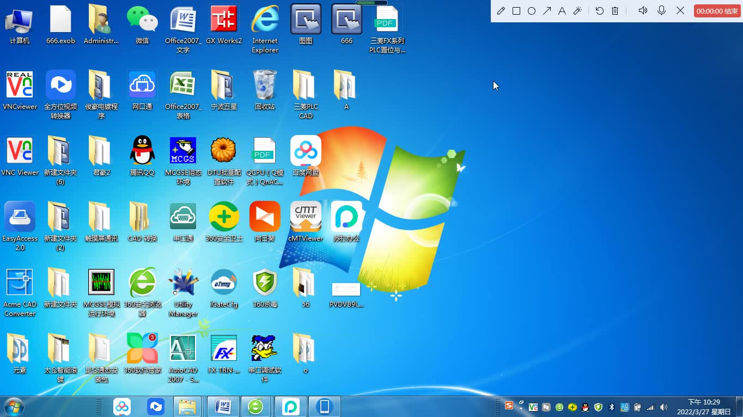This screenshot has width=743, height=417.
Task: Open the 触摸屏通讯 folder
Action: pyautogui.click(x=101, y=222)
